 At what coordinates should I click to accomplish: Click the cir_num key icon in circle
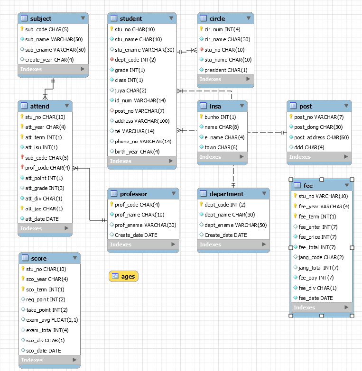(x=201, y=29)
